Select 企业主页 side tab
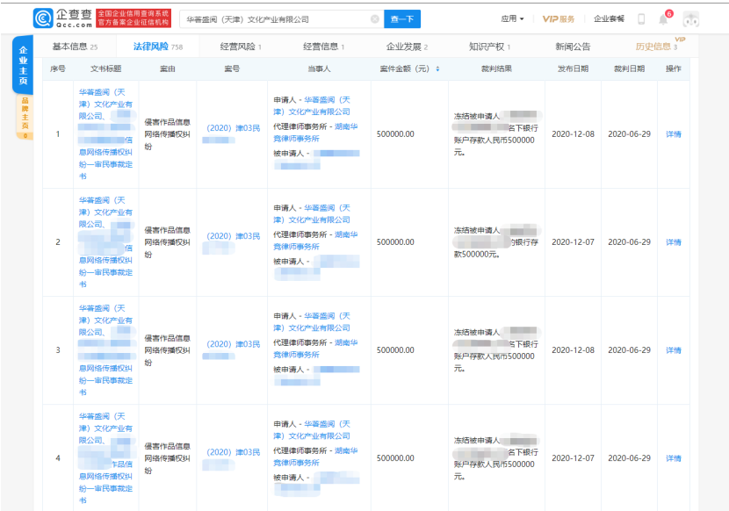 point(23,65)
